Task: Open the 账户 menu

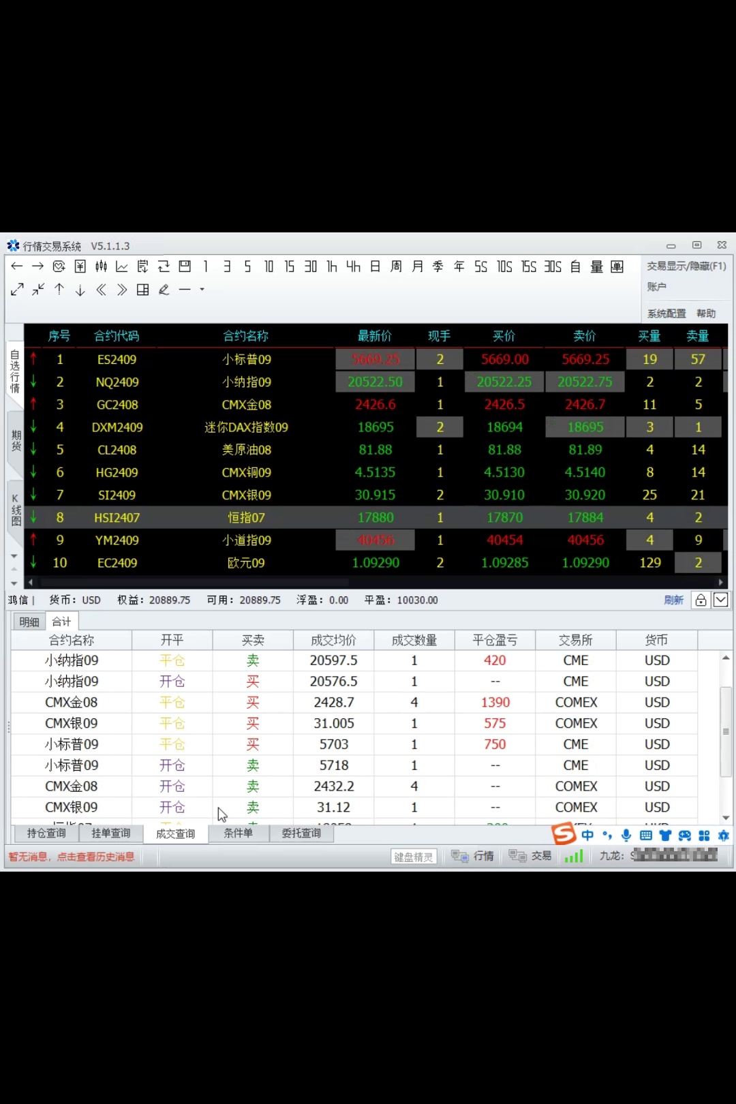Action: (656, 287)
